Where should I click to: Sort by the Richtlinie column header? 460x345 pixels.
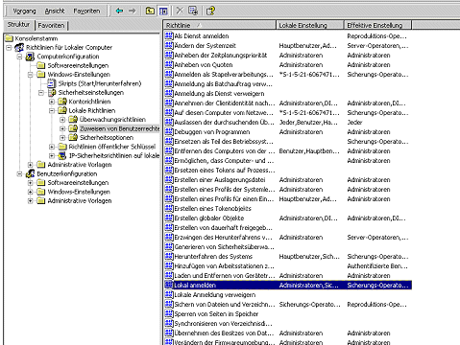[x=220, y=25]
